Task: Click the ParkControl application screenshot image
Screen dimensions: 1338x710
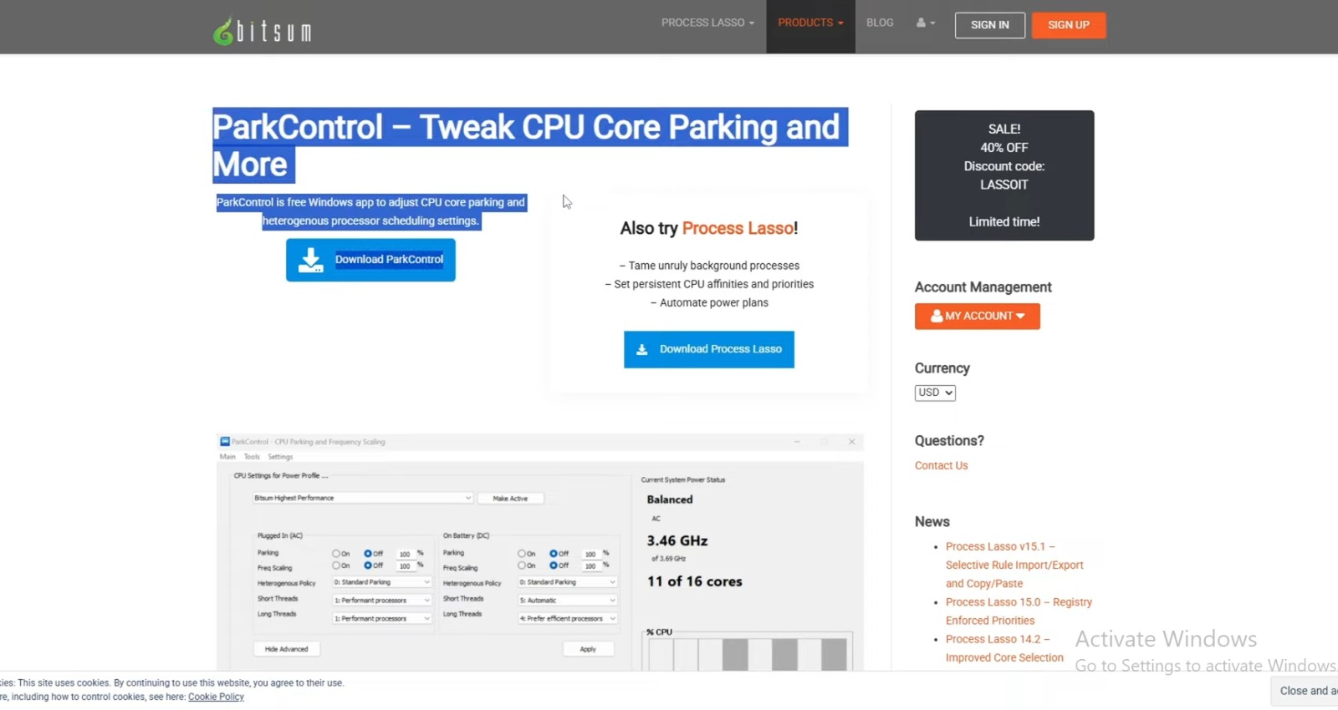Action: click(x=540, y=551)
